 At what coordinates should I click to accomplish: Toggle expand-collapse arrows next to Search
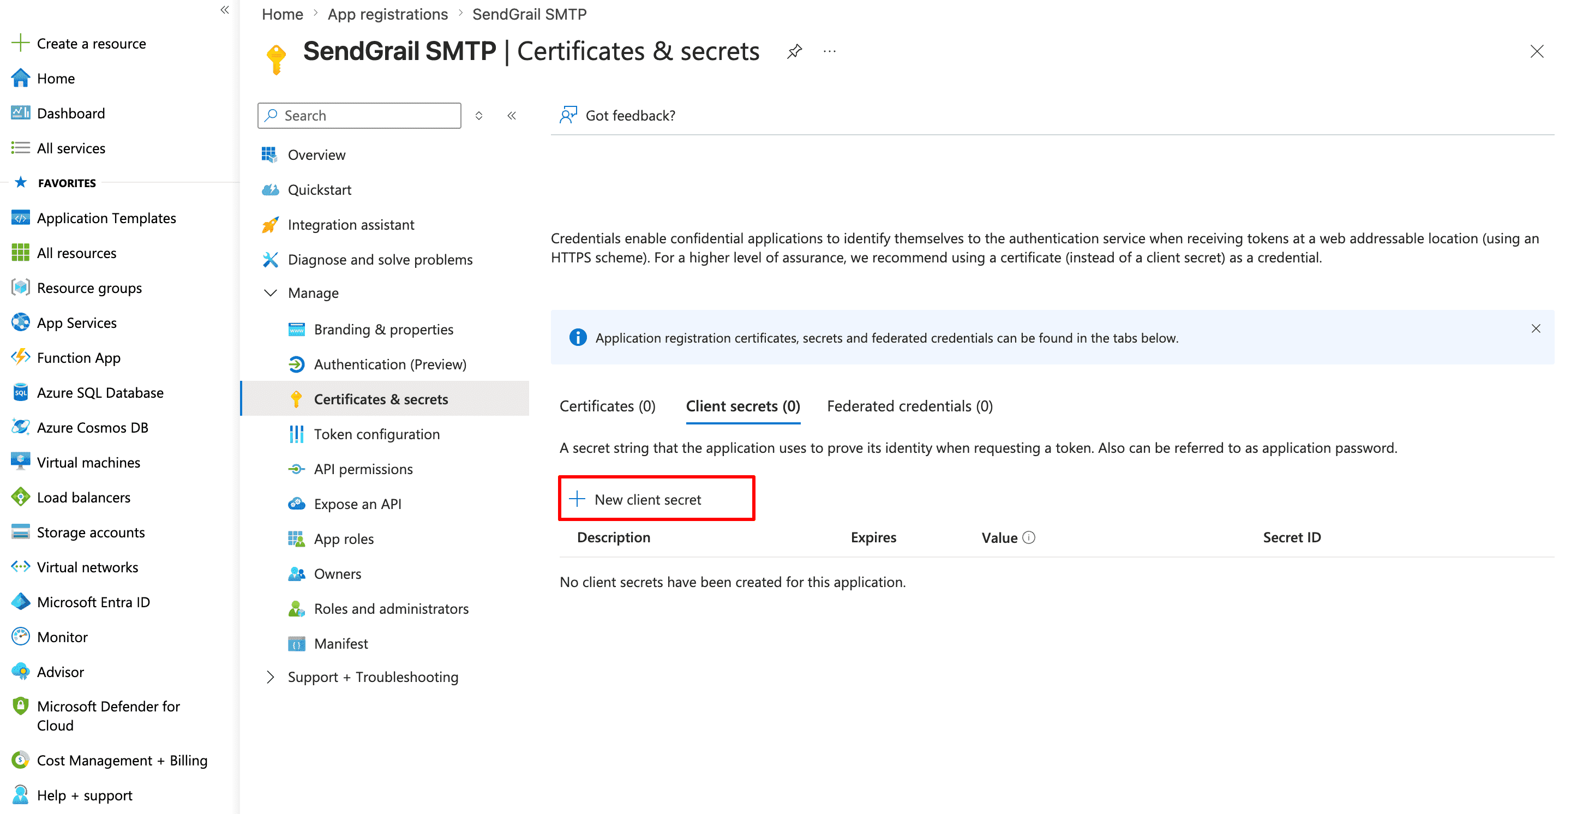(479, 115)
